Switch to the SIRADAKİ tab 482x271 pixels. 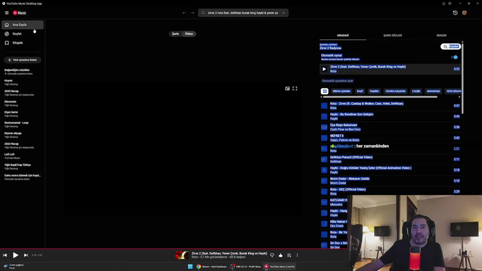click(x=343, y=35)
